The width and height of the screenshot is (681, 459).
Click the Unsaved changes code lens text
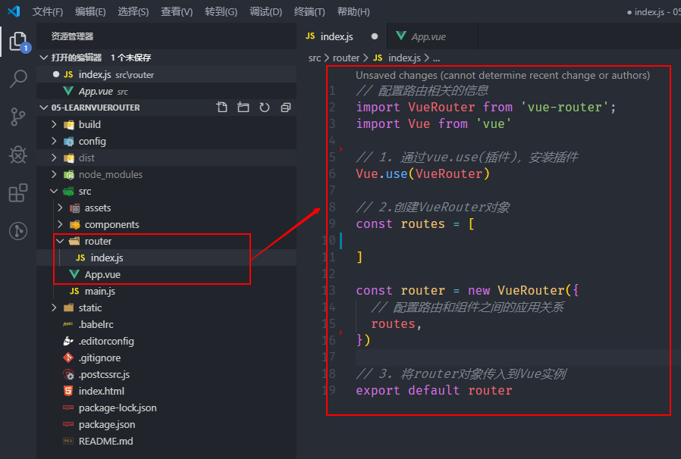click(503, 75)
